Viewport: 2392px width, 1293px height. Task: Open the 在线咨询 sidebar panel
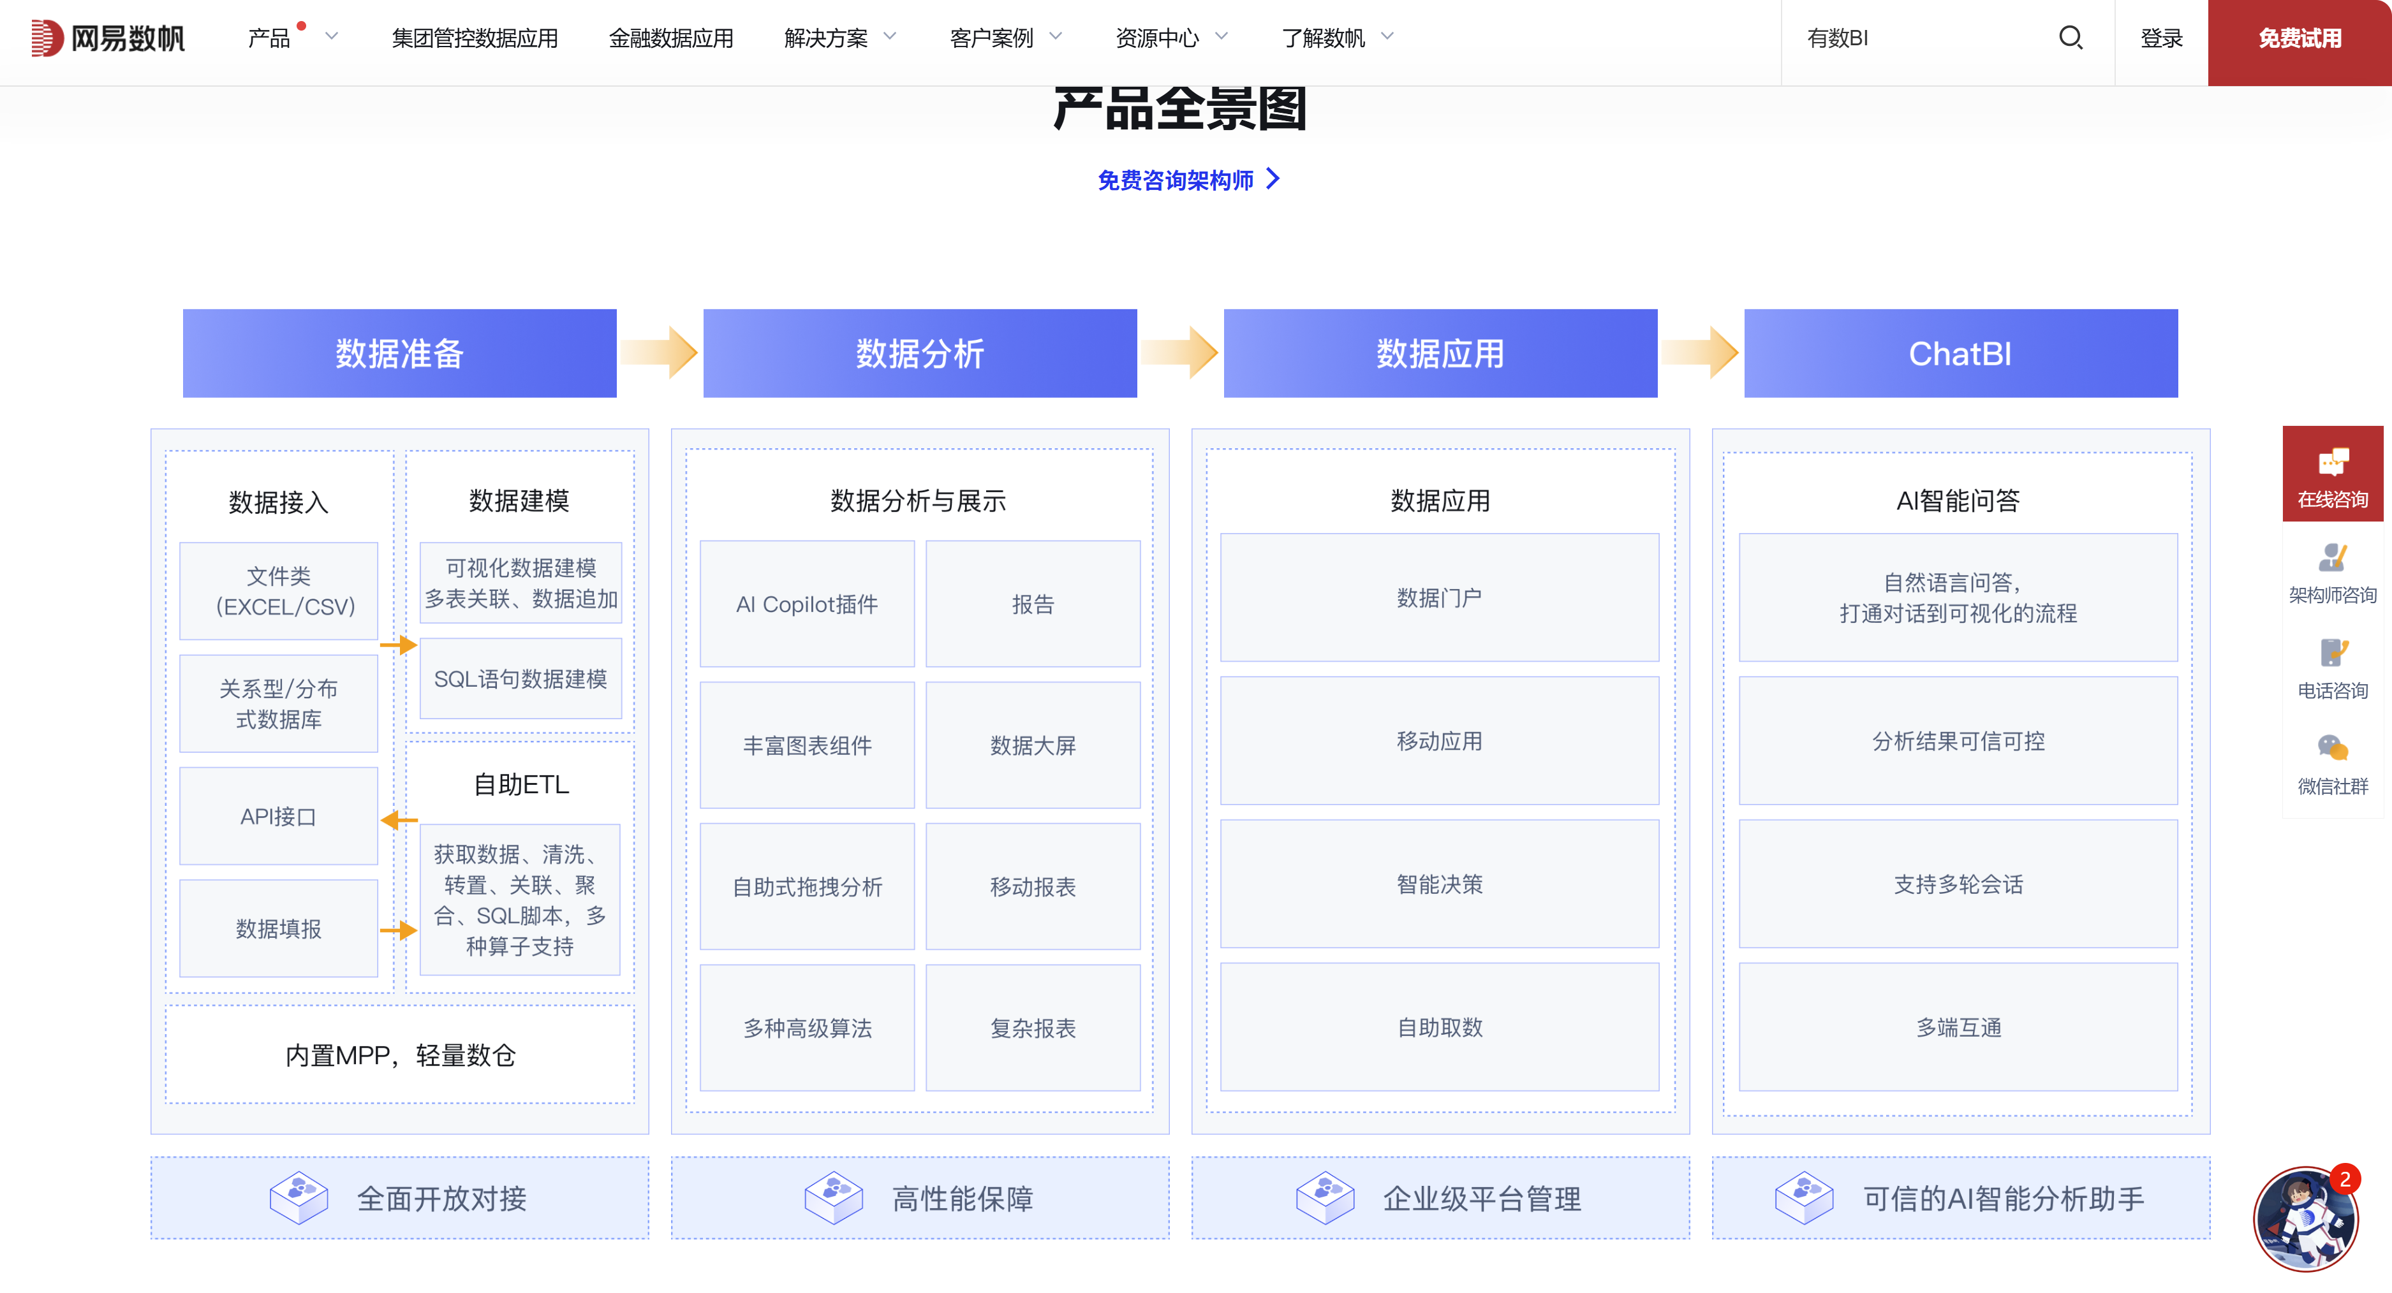click(2333, 473)
